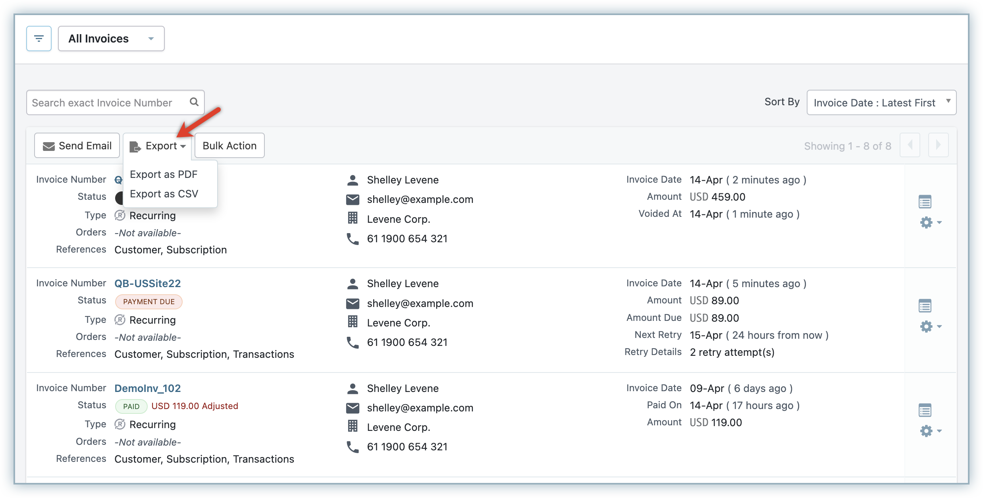Choose Export as CSV
The height and width of the screenshot is (498, 983).
pyautogui.click(x=164, y=194)
